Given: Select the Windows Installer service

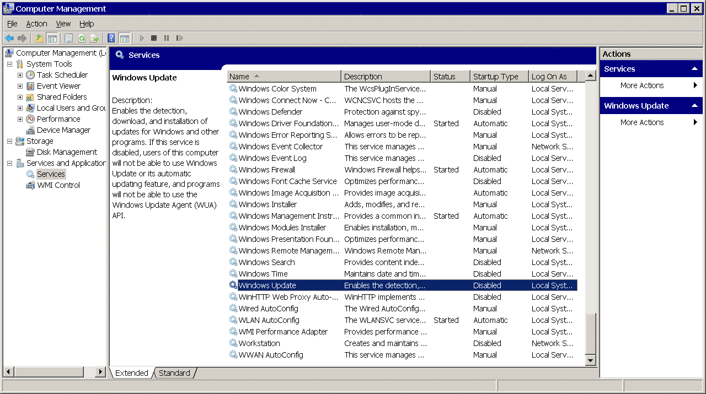Looking at the screenshot, I should point(403,204).
